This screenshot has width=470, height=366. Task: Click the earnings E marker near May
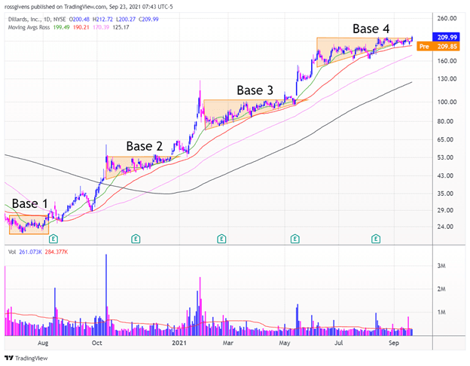point(295,239)
